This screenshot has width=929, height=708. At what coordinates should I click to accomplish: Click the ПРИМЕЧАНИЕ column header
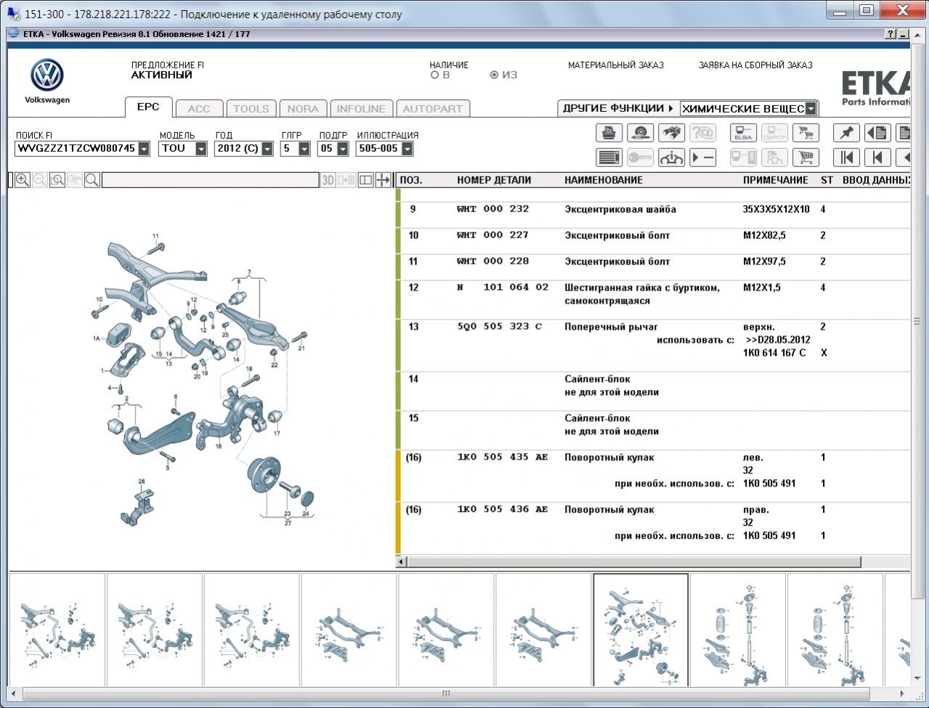point(776,180)
